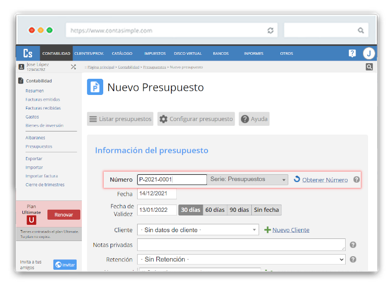Open the Impuestos top menu

(155, 53)
